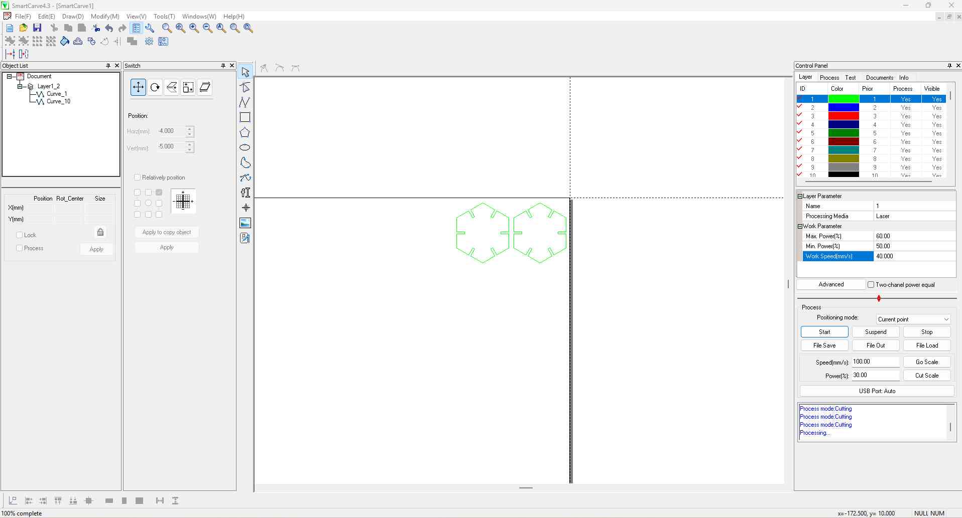The width and height of the screenshot is (962, 518).
Task: Pin the Object List panel
Action: coord(108,66)
